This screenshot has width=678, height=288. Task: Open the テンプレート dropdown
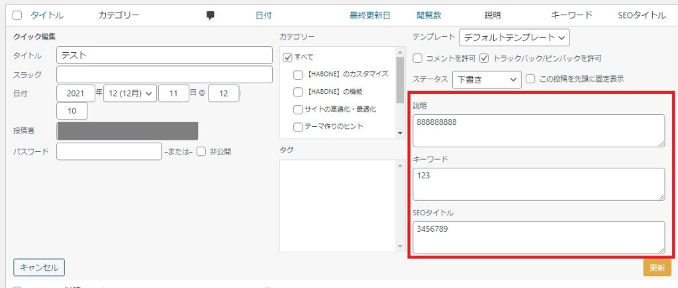[x=514, y=38]
